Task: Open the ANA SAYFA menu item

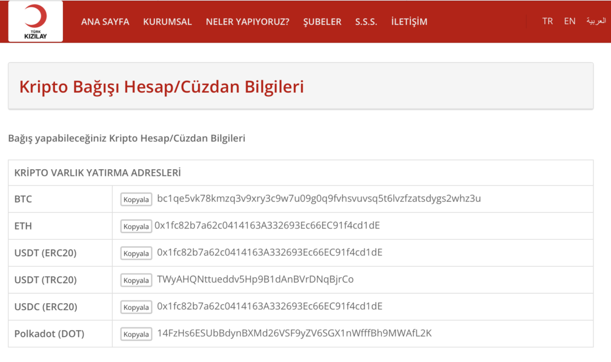Action: point(105,22)
